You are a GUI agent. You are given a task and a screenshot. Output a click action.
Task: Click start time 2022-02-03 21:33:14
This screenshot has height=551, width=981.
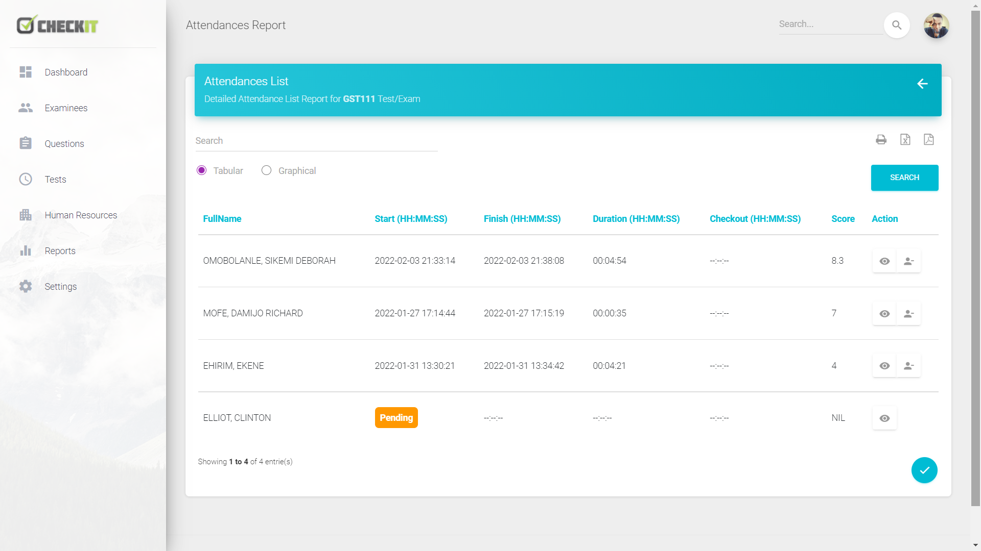pos(415,261)
